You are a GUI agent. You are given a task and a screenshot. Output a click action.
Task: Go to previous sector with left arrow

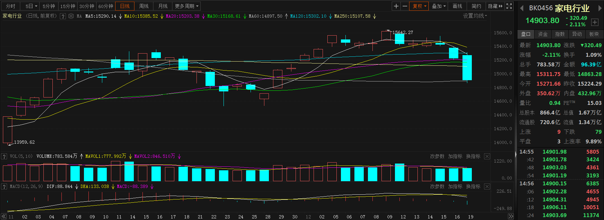tap(522, 8)
